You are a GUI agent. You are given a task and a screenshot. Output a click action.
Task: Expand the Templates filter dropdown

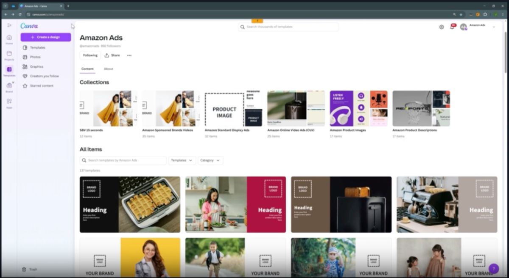pyautogui.click(x=182, y=160)
